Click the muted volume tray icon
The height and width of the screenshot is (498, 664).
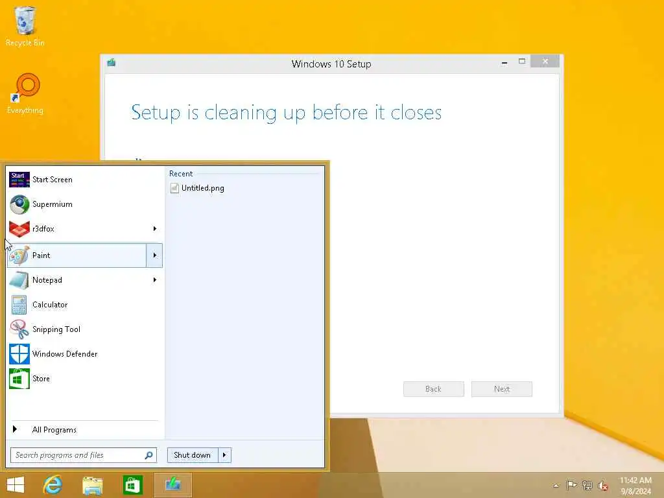tap(602, 486)
